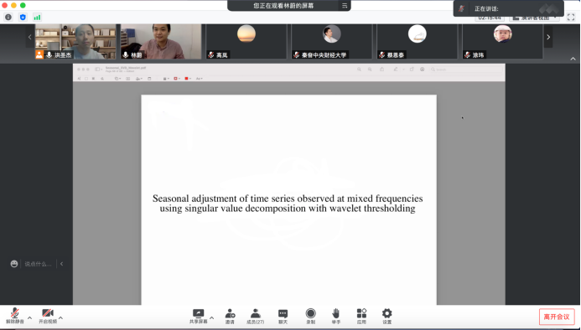581x330 pixels.
Task: Toggle full screen mode icon
Action: click(x=571, y=17)
